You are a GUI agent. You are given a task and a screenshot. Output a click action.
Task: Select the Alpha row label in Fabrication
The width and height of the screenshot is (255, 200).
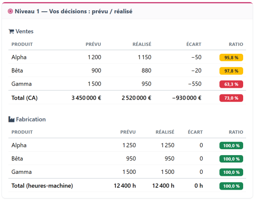point(19,145)
